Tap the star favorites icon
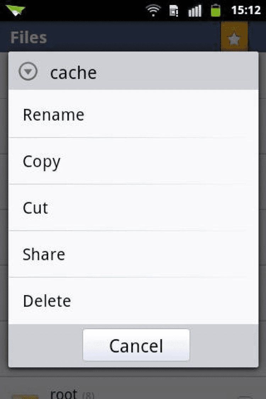 [234, 38]
